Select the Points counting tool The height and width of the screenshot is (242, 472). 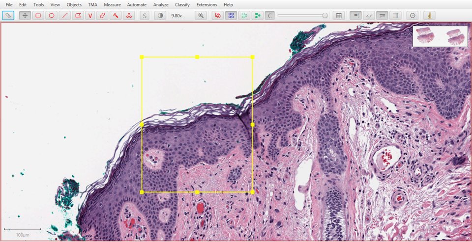pos(129,15)
